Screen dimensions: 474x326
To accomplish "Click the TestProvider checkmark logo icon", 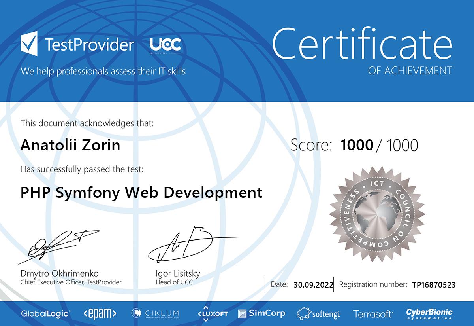I will click(30, 44).
